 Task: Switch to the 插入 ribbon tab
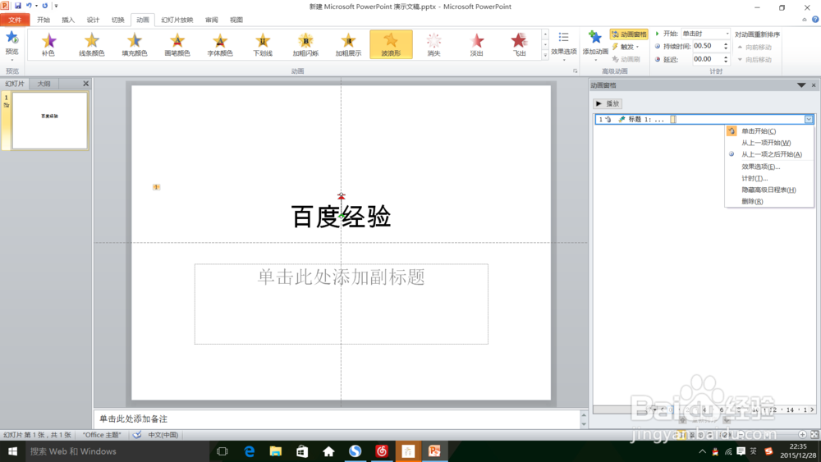click(x=68, y=20)
